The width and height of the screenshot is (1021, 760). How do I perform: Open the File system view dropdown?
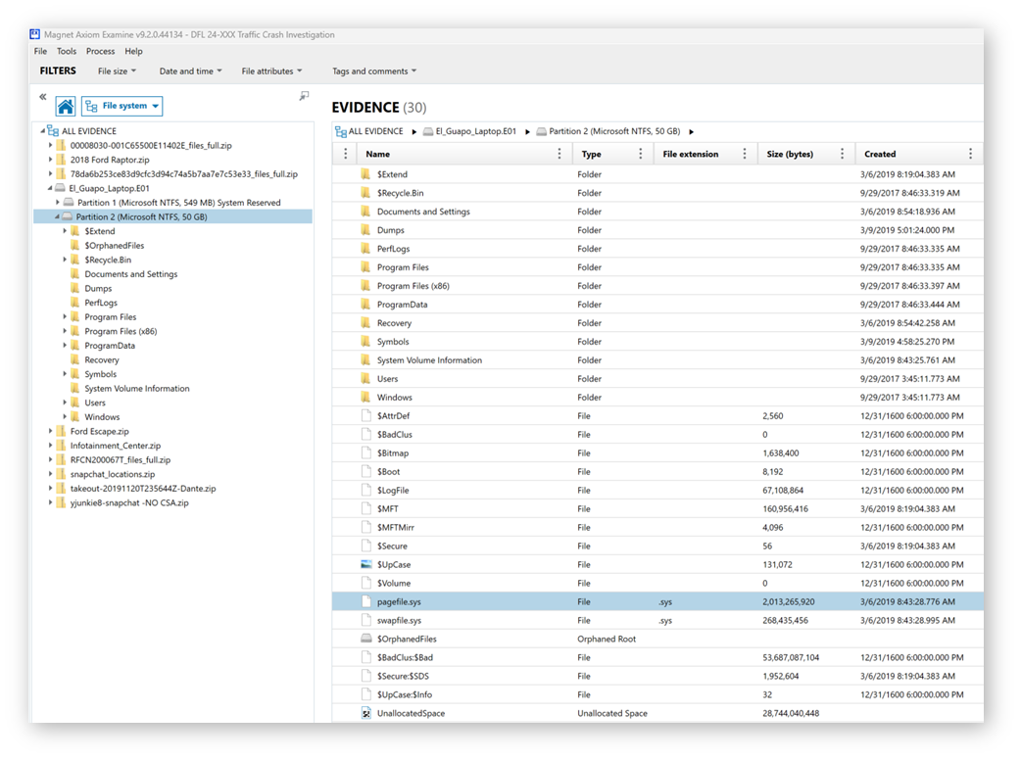(x=122, y=106)
